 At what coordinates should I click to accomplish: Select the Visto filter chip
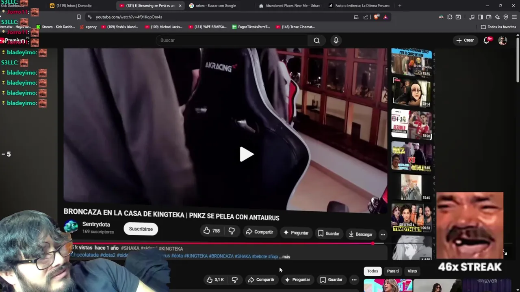(412, 271)
